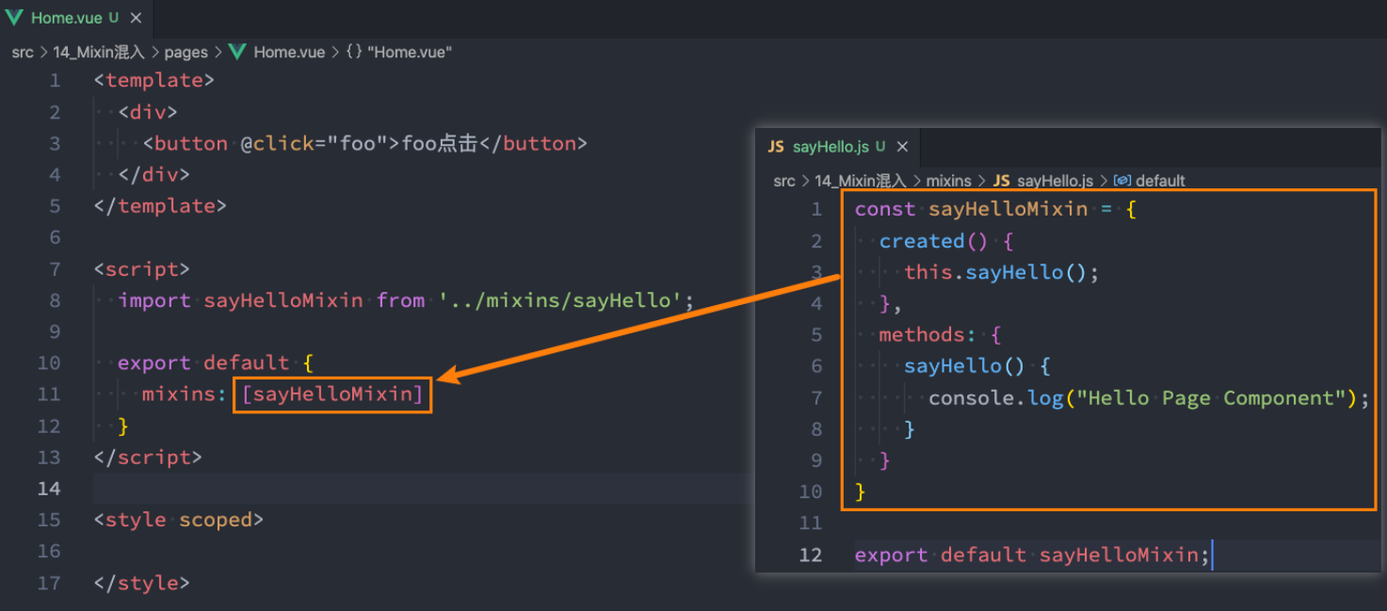Click the 'mixins:' property key
The width and height of the screenshot is (1387, 611).
point(185,394)
